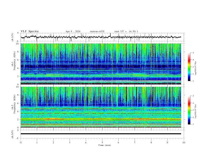Click the ch.2 log(PSD) colorbar label
This screenshot has height=160, width=207.
tap(195, 111)
